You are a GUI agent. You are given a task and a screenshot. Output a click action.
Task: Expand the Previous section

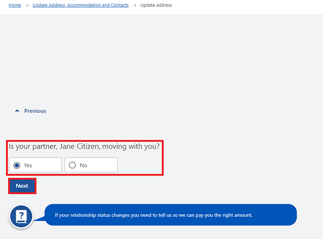[31, 111]
